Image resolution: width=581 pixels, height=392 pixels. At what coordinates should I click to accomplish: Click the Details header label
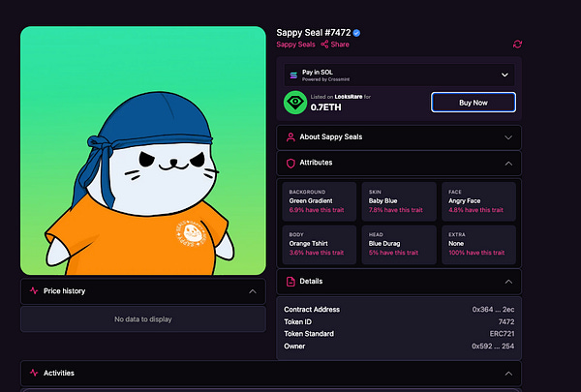(311, 282)
